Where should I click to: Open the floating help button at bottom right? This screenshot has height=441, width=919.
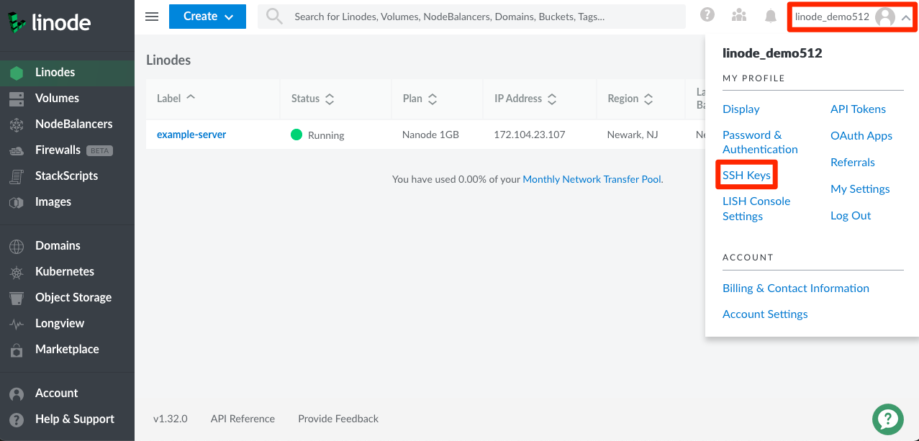click(x=887, y=419)
